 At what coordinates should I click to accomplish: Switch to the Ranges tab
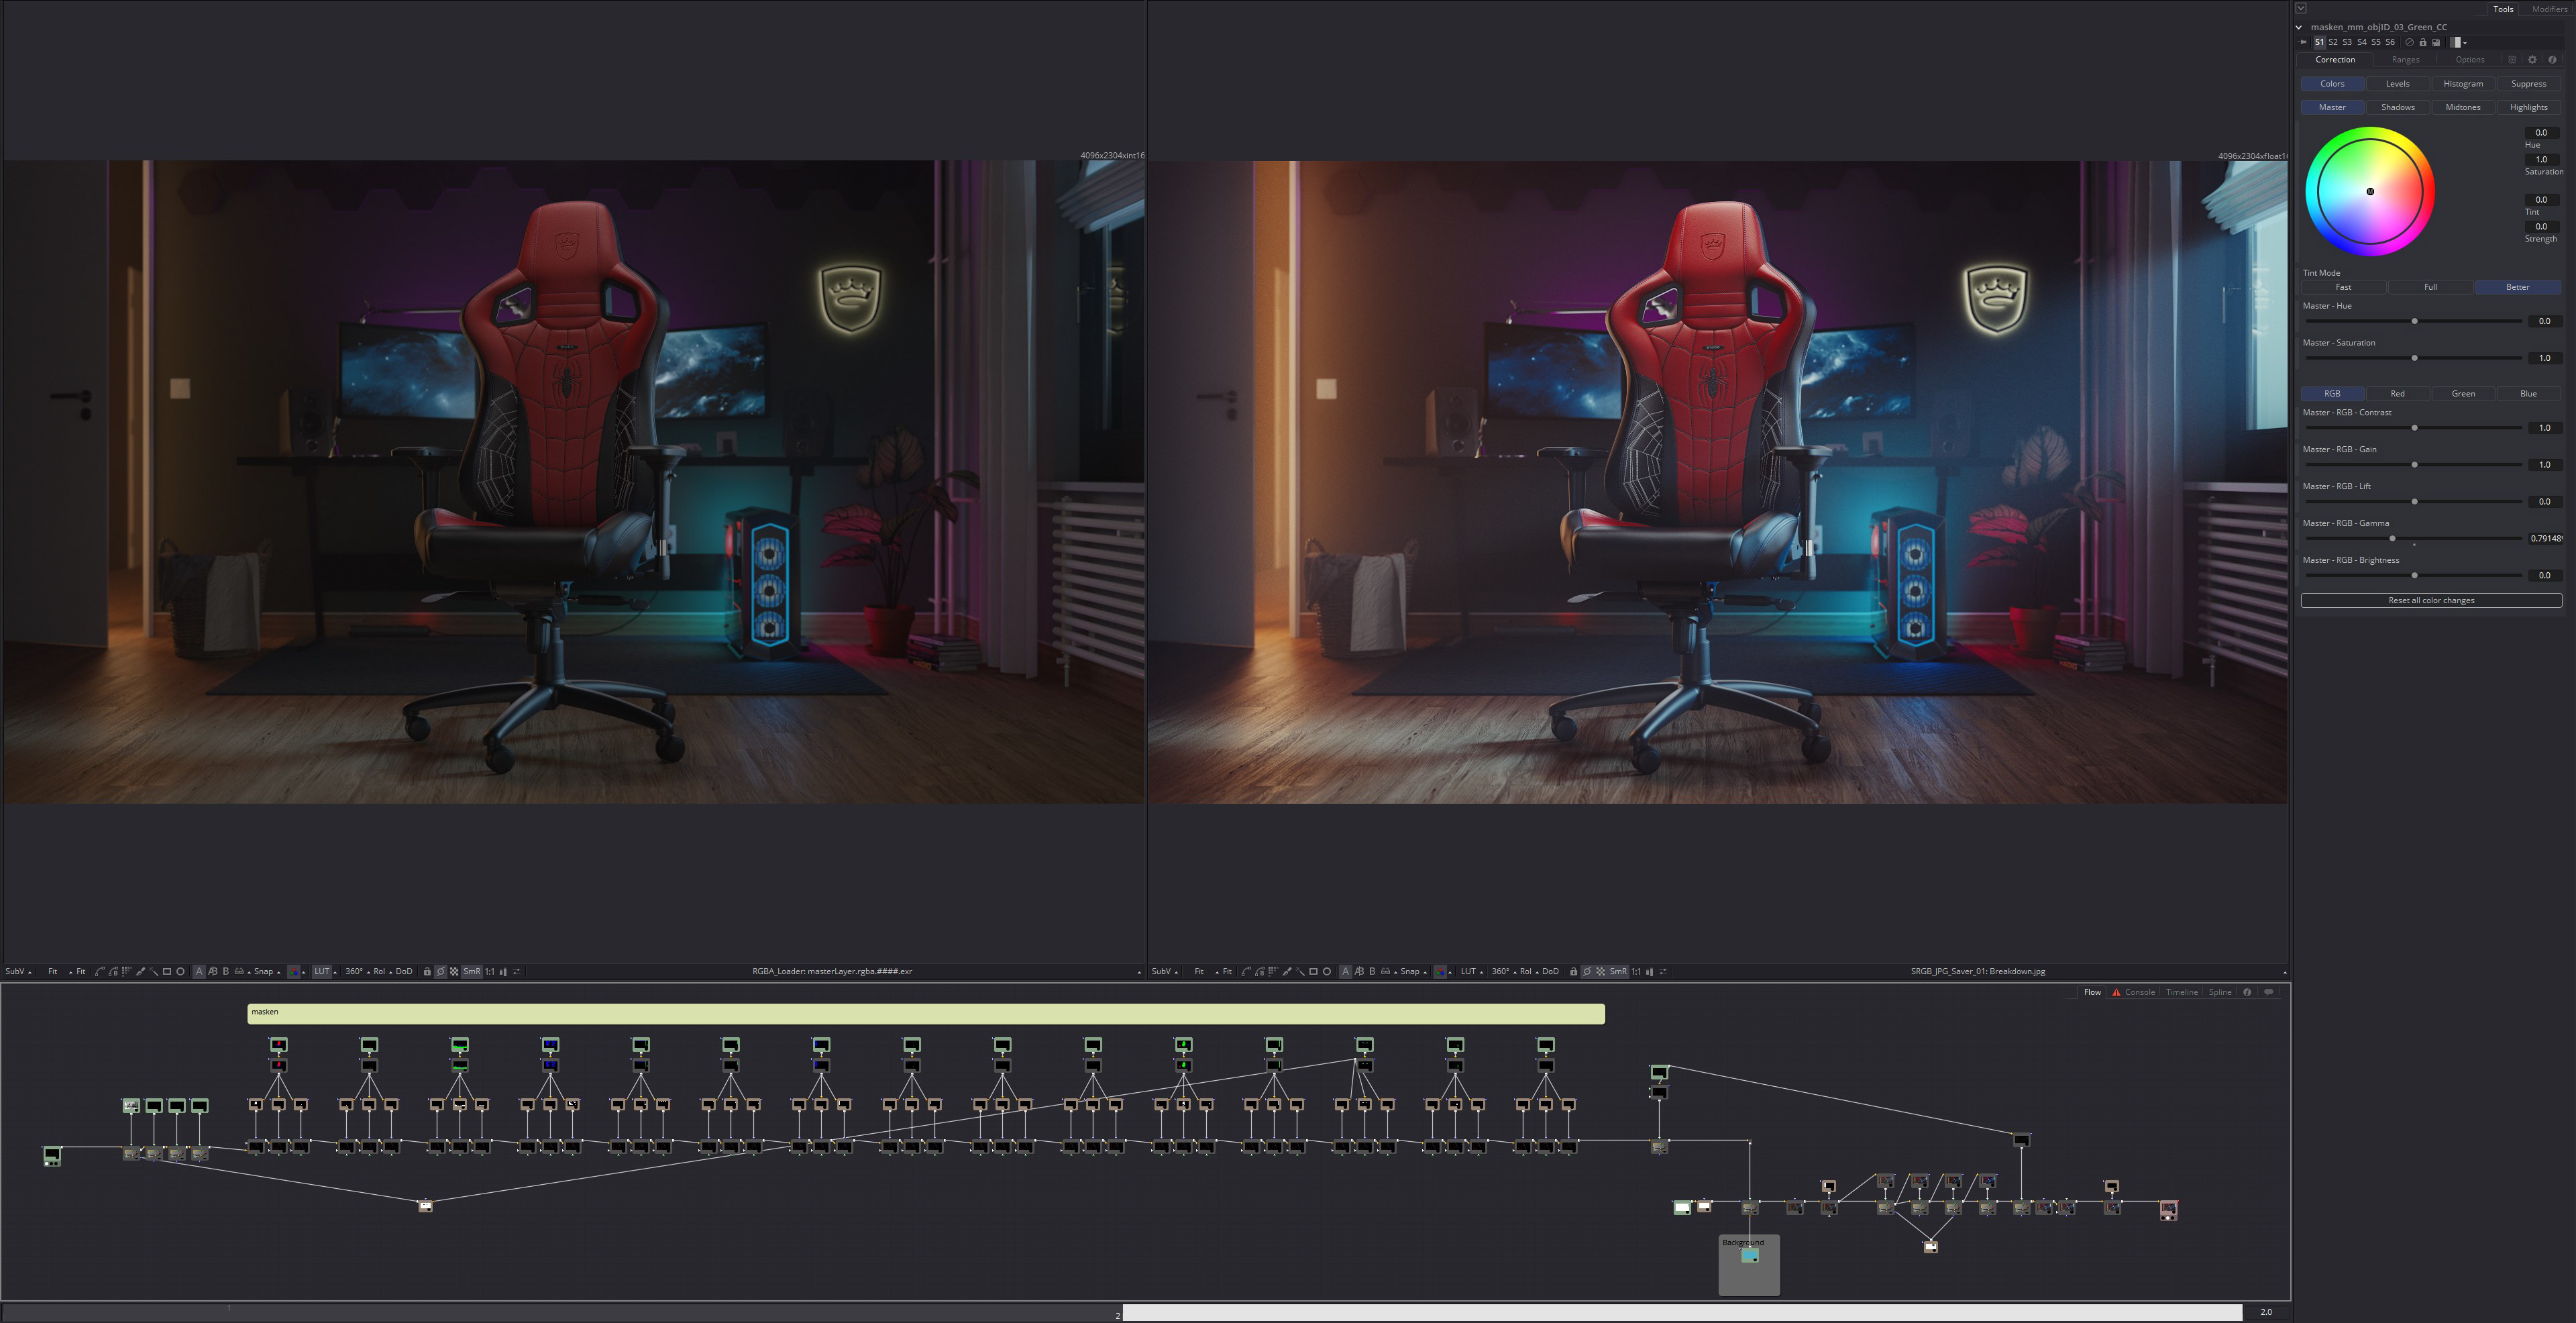pyautogui.click(x=2406, y=59)
